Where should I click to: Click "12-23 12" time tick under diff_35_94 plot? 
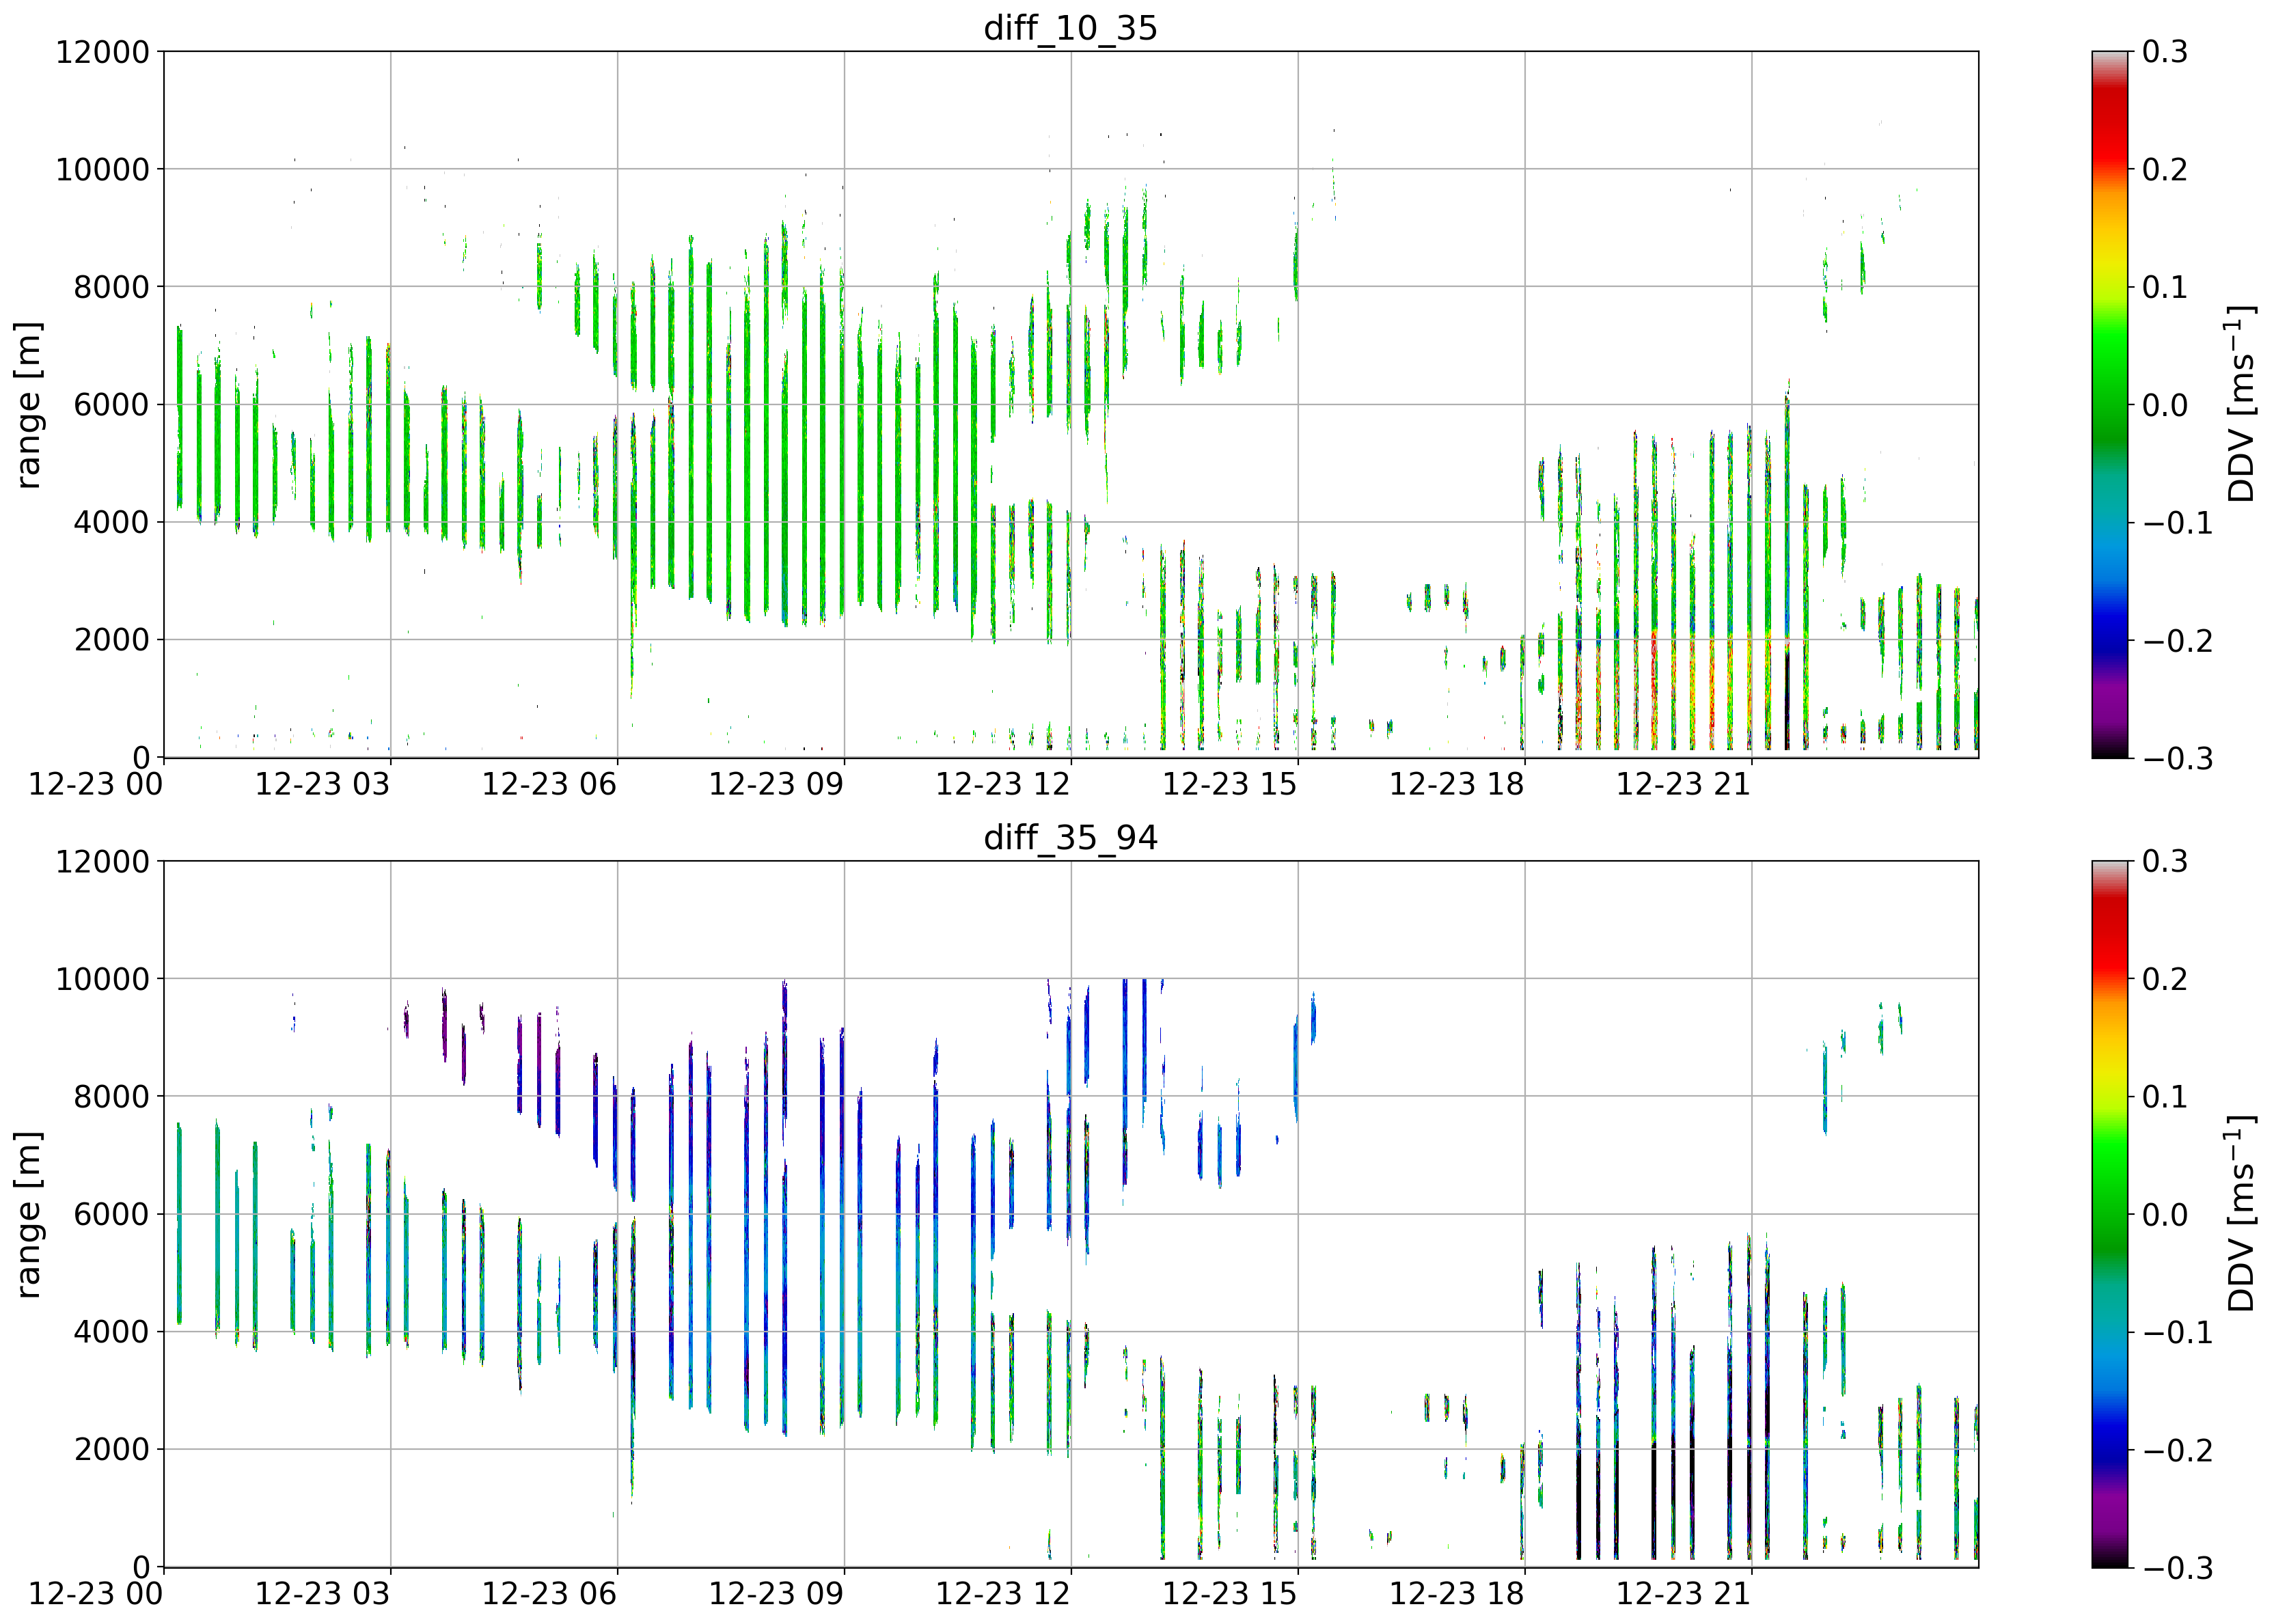pyautogui.click(x=1003, y=1595)
